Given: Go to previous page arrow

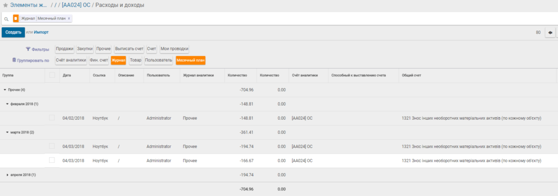Looking at the screenshot, I should 550,32.
